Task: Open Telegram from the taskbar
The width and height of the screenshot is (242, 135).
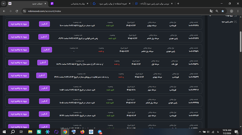Action: (100, 132)
